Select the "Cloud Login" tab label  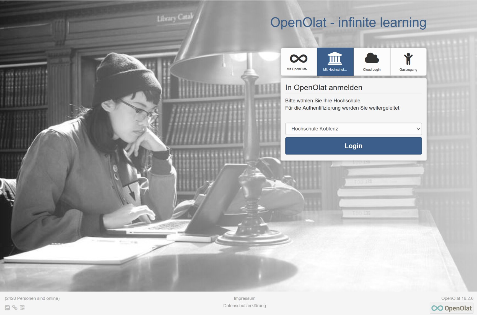pyautogui.click(x=372, y=69)
